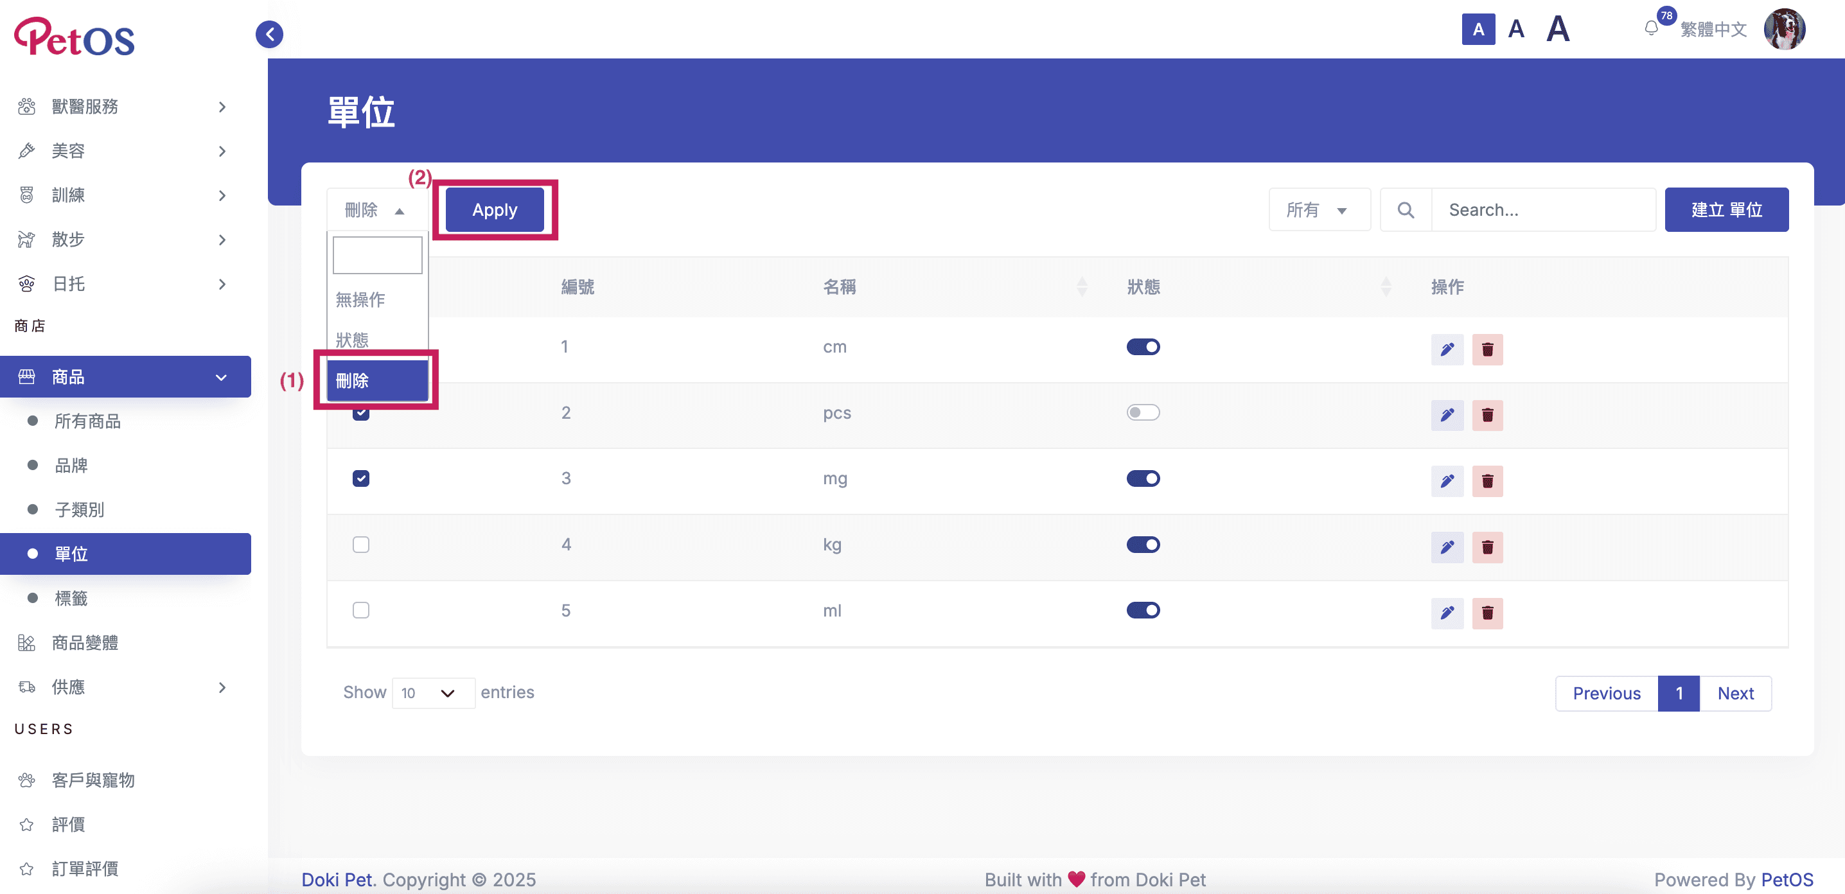Uncheck the checkbox for row 3 mg
Image resolution: width=1845 pixels, height=894 pixels.
coord(361,478)
